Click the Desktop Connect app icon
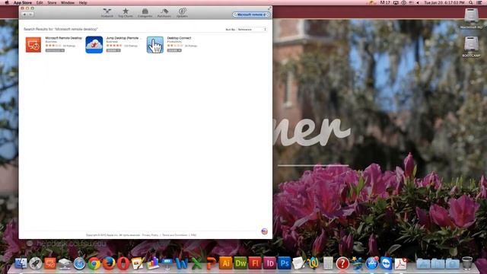This screenshot has height=274, width=487. click(x=155, y=44)
